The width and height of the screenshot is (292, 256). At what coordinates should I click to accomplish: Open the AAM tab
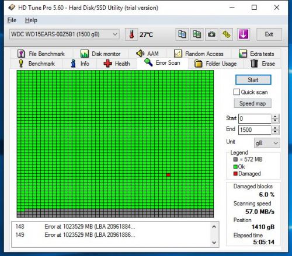tap(147, 54)
